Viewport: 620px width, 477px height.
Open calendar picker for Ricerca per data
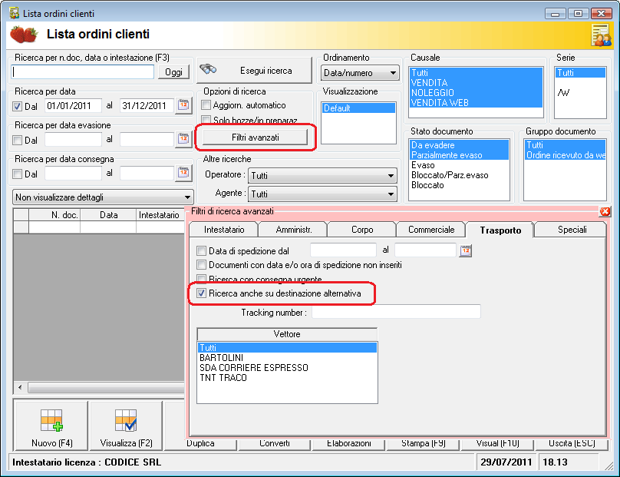(x=183, y=105)
